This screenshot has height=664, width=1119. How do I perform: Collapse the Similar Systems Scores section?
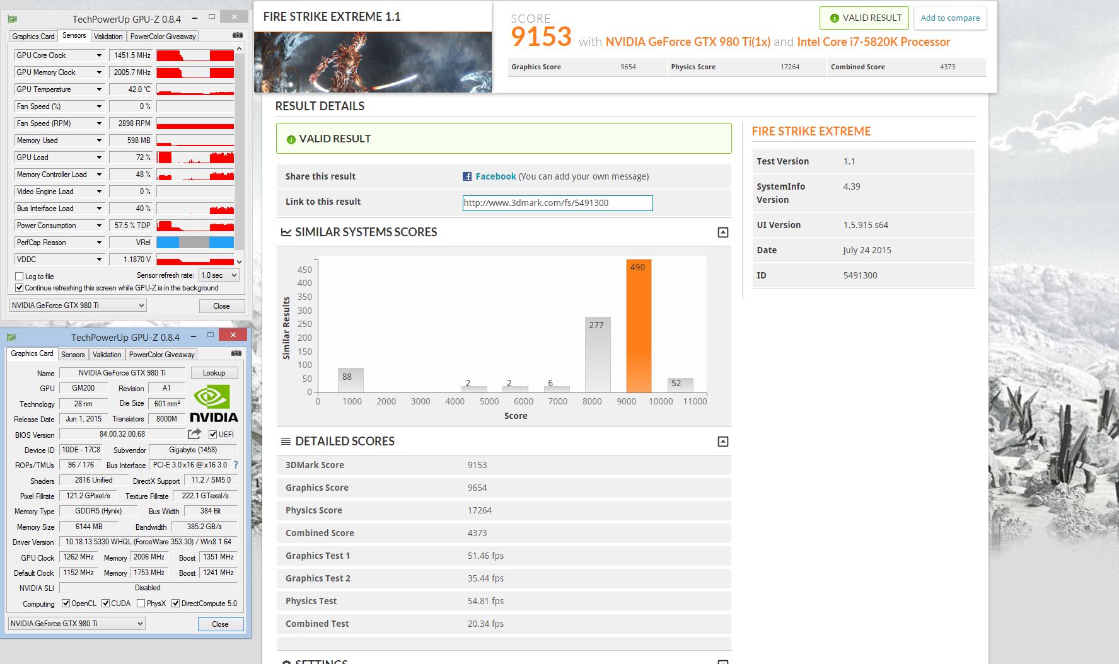pos(723,232)
